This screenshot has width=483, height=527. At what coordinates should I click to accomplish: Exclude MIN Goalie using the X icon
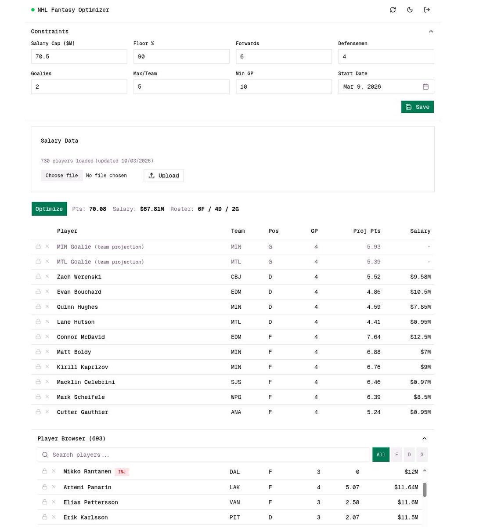point(47,246)
